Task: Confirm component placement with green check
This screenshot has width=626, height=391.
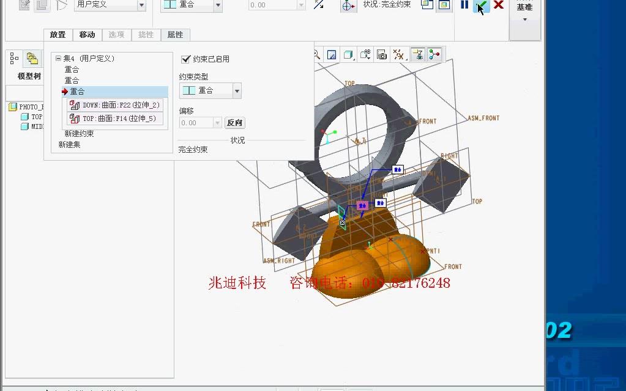Action: (480, 5)
